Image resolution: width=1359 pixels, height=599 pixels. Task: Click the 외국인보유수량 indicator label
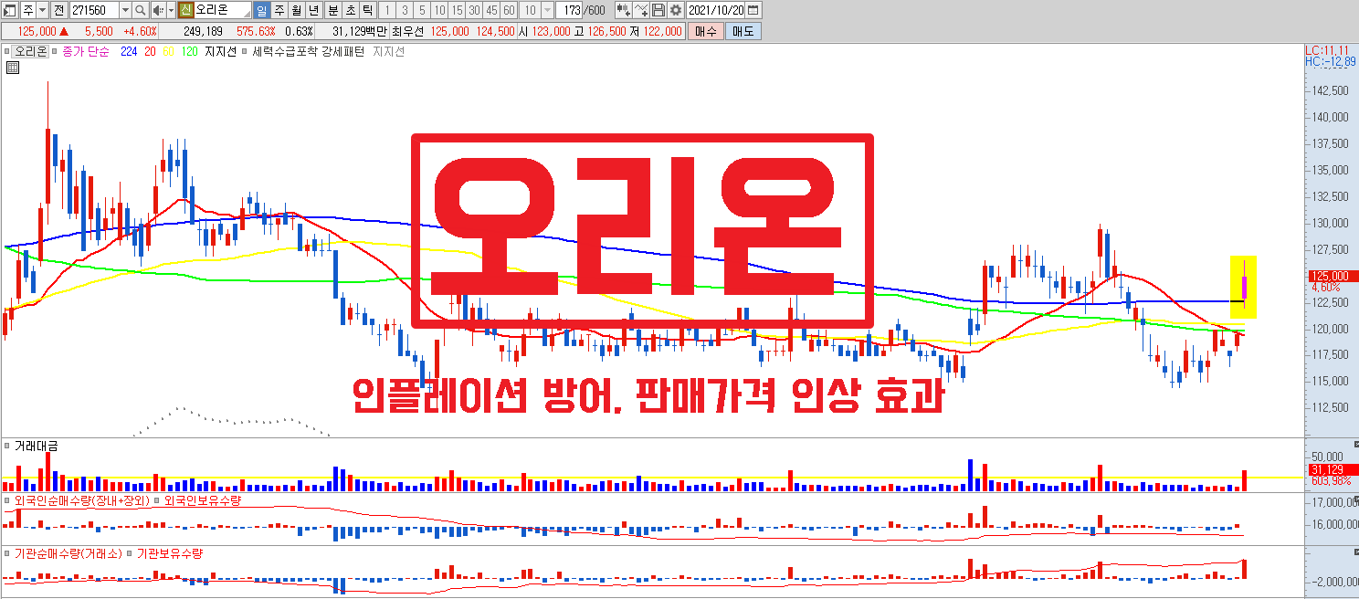201,500
